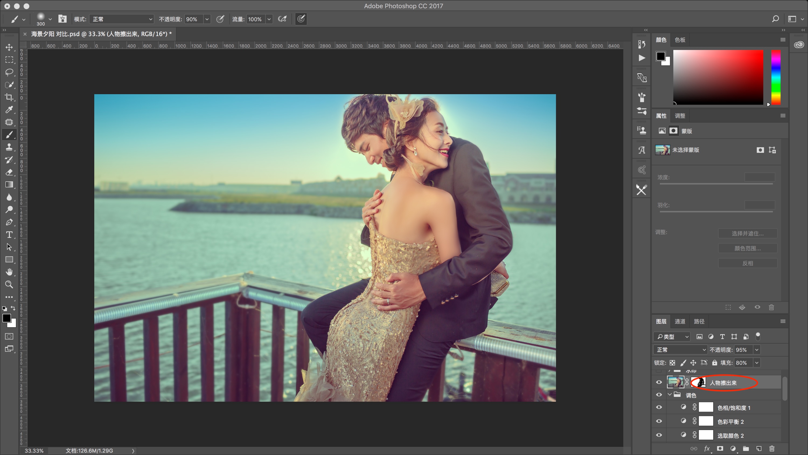Hide the 选取颜色 2 layer
Image resolution: width=808 pixels, height=455 pixels.
(x=659, y=435)
